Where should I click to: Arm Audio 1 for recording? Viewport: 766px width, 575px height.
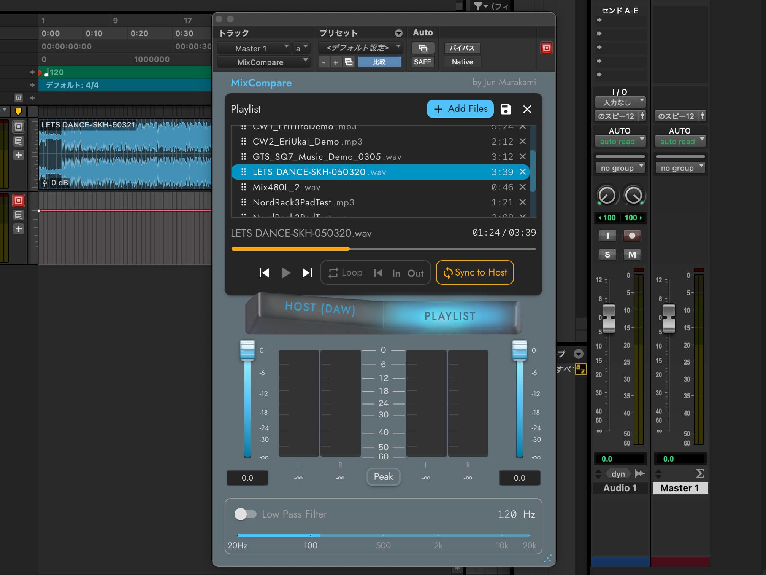[x=631, y=236]
